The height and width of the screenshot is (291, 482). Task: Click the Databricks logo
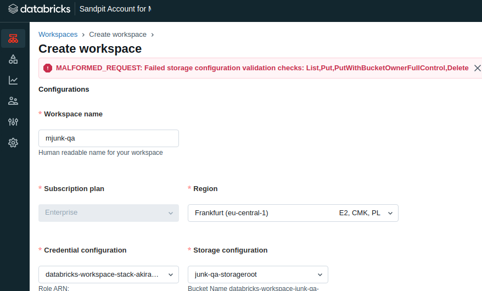tap(13, 9)
